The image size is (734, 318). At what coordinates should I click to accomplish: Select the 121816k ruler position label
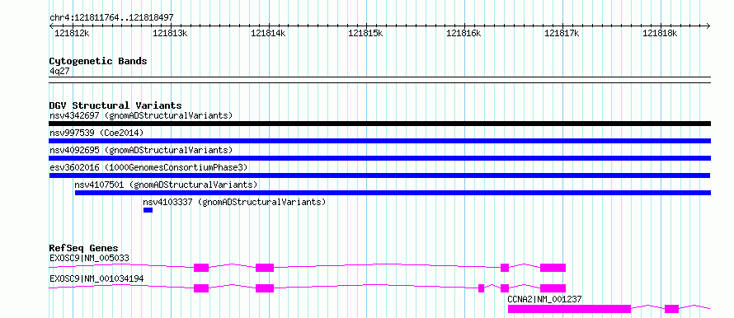pos(463,33)
